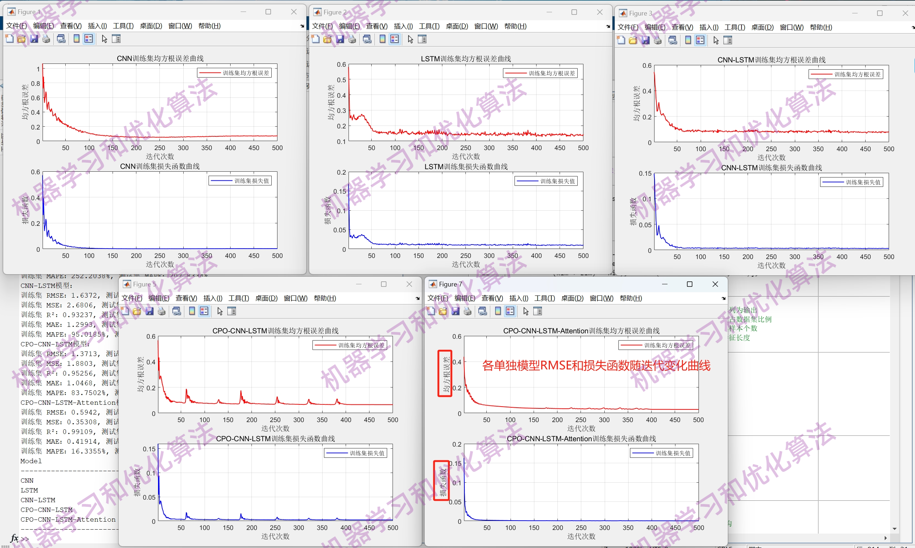Toggle Insert Colorbar in Figure 2 toolbar
Viewport: 915px width, 548px height.
pos(382,39)
